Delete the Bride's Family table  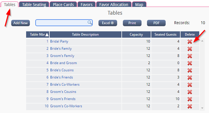190,49
